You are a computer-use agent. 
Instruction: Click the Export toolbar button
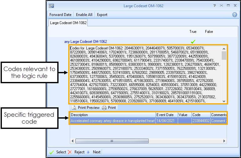coord(102,15)
